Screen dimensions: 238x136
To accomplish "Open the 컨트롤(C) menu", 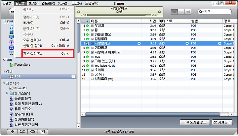I will (x=48, y=3).
